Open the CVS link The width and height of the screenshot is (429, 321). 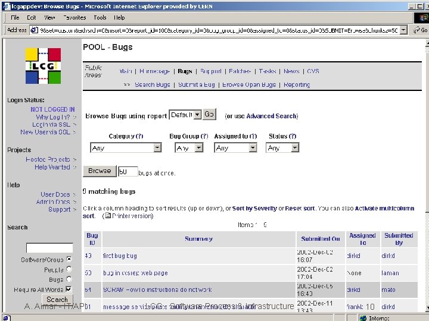coord(313,71)
